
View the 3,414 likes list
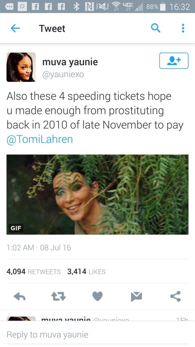86,272
